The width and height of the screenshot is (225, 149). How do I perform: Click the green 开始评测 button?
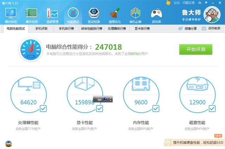click(195, 49)
